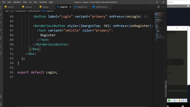Viewport: 190px width, 107px height.
Task: Click closing '</Box>' tag on line 91
Action: 34,49
